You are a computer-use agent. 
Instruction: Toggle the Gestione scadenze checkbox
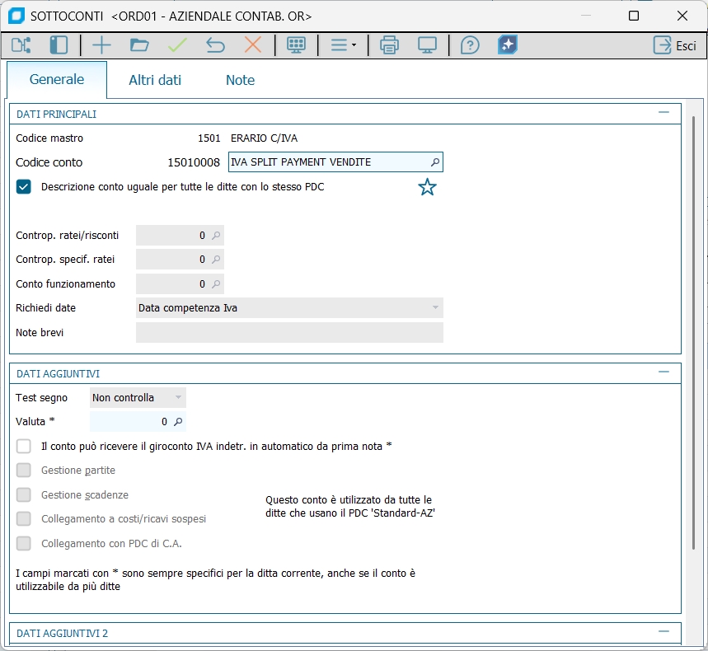[x=23, y=494]
